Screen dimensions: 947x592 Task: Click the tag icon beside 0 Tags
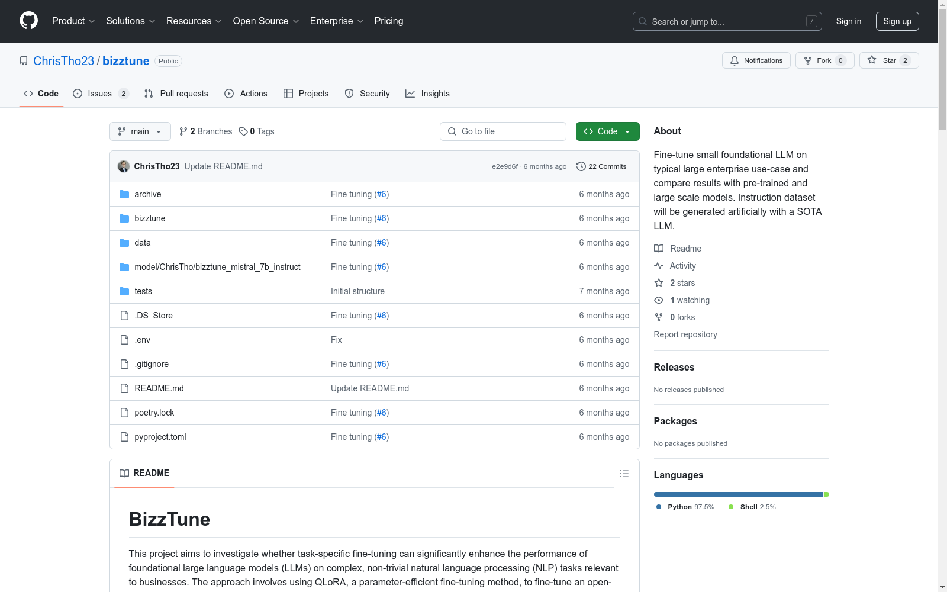coord(243,131)
